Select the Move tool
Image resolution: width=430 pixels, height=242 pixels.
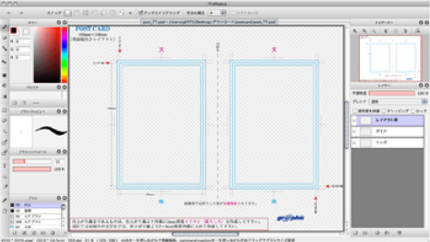(5, 62)
